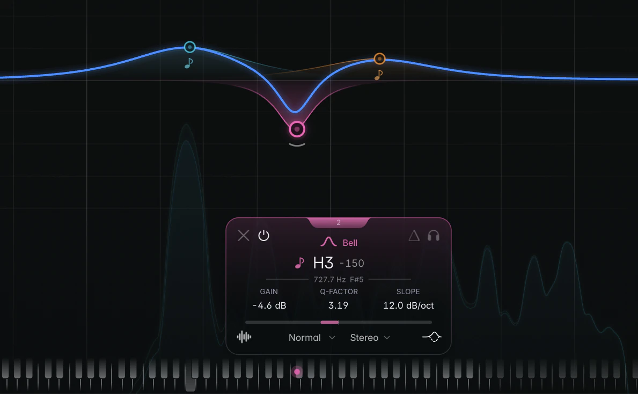
Task: Click the pink dot on piano keyboard
Action: coord(297,371)
